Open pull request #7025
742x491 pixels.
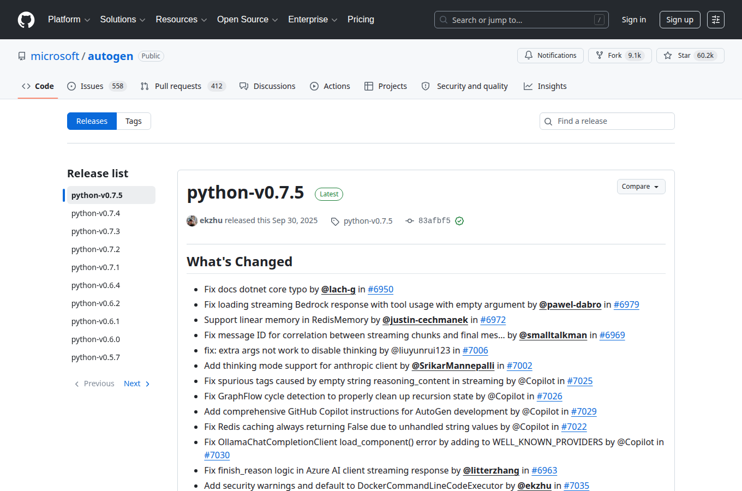point(580,381)
